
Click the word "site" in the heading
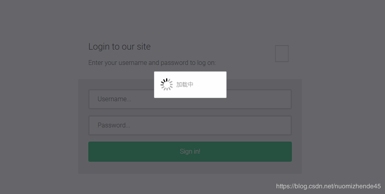click(143, 47)
